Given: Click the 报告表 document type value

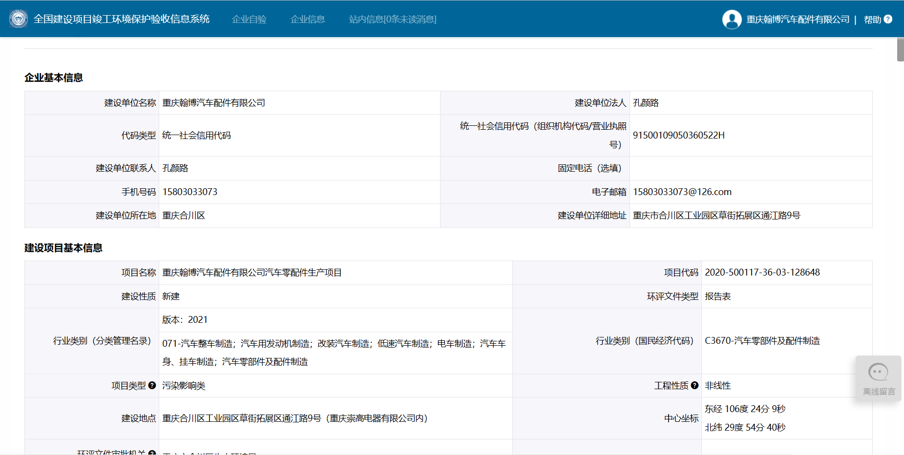Looking at the screenshot, I should [717, 296].
